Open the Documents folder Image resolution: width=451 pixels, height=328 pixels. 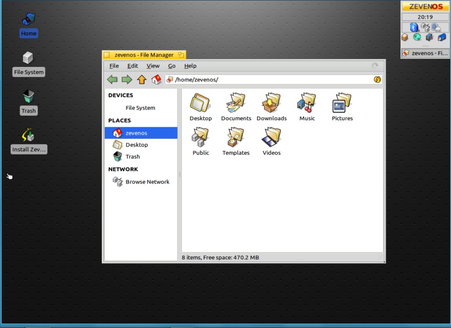coord(236,107)
